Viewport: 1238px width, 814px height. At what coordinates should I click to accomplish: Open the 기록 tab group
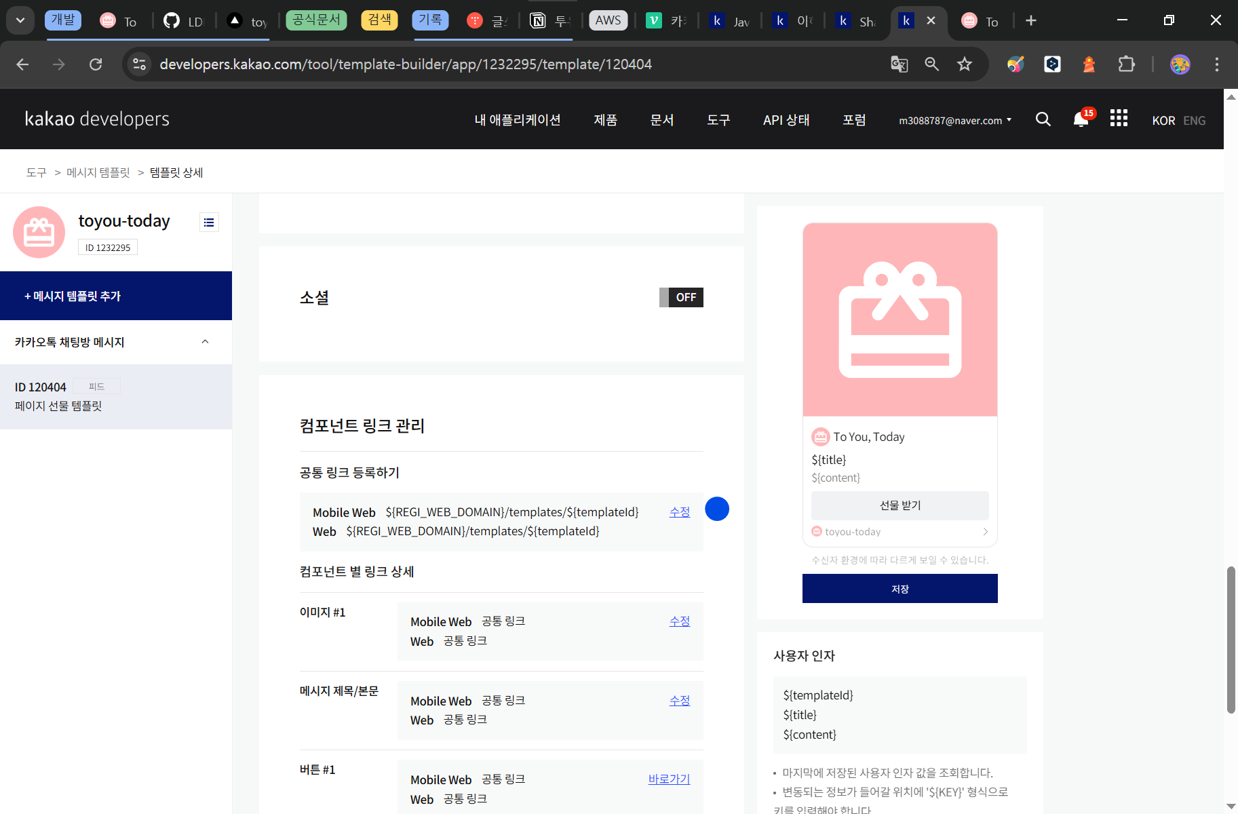[x=430, y=20]
